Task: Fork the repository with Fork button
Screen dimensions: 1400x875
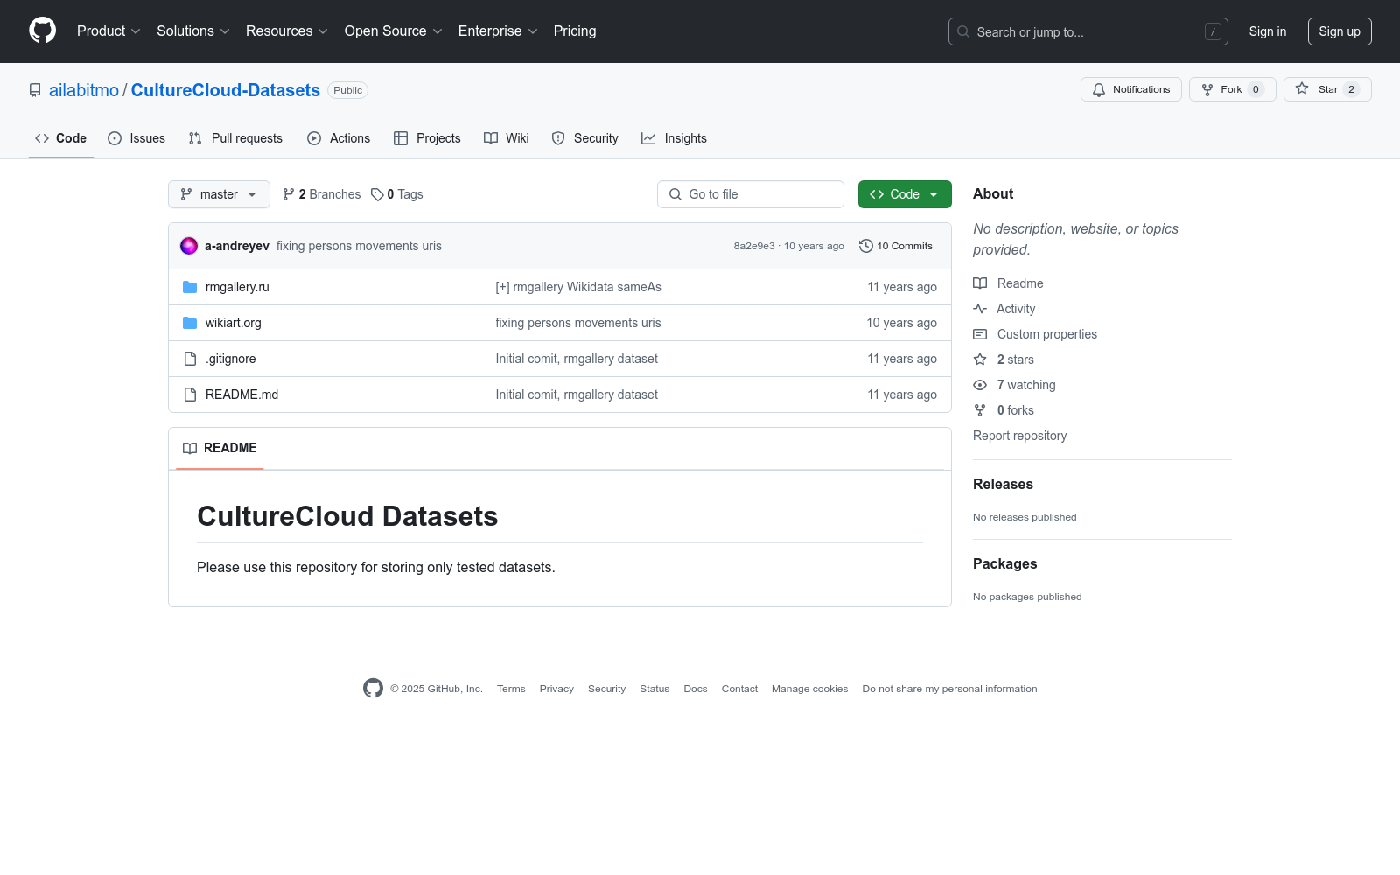Action: point(1233,89)
